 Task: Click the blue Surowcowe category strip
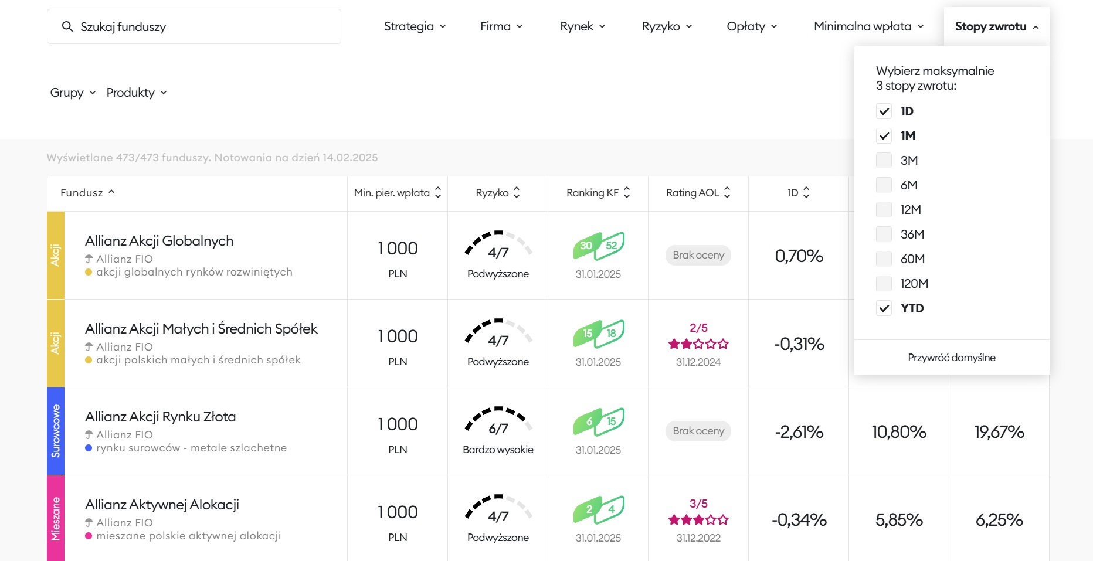click(56, 431)
